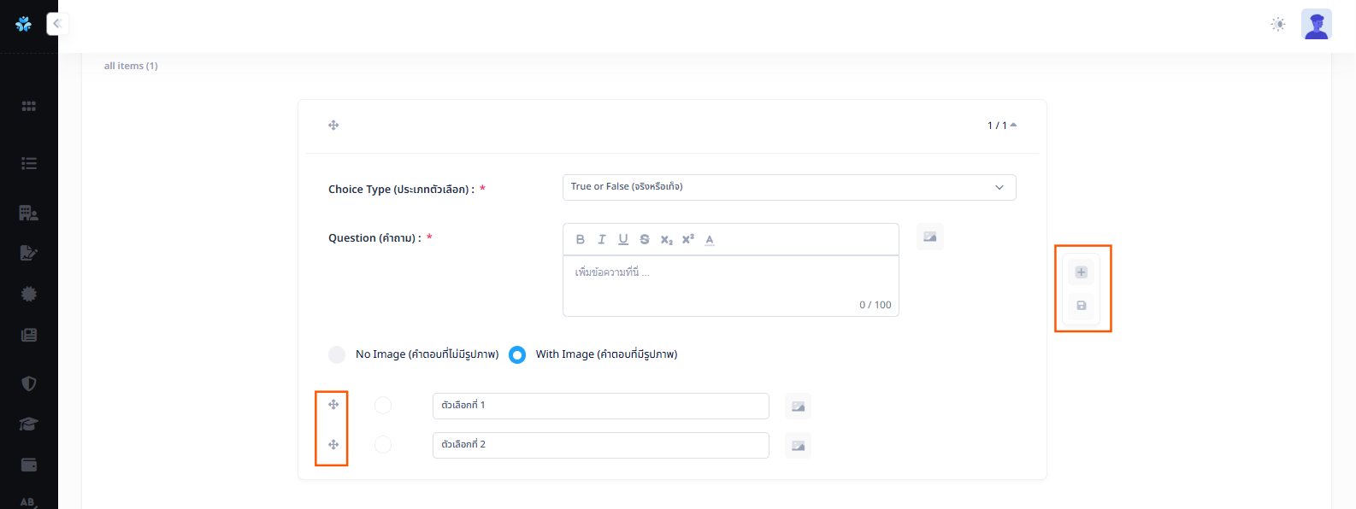Image resolution: width=1356 pixels, height=509 pixels.
Task: Click the question text editor area
Action: (x=730, y=282)
